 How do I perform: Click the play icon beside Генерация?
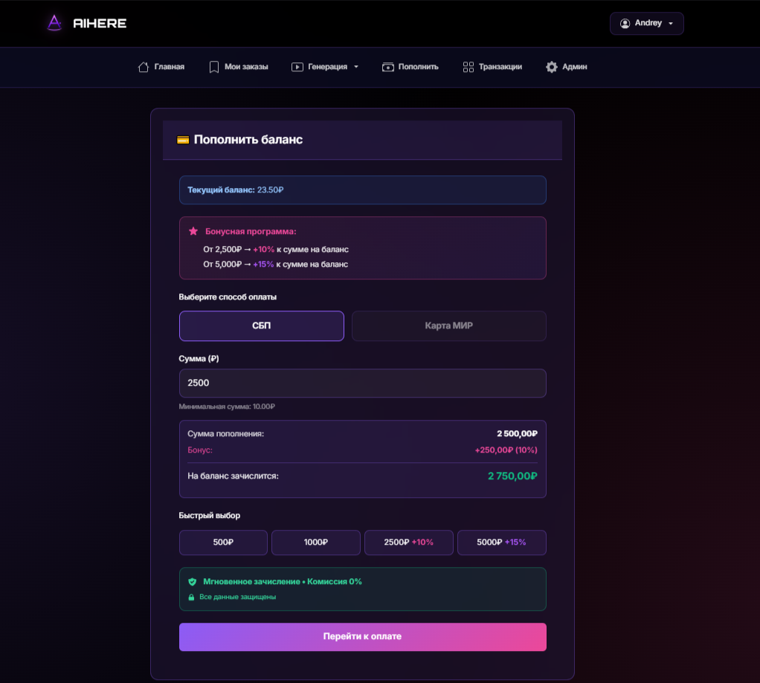[x=297, y=67]
